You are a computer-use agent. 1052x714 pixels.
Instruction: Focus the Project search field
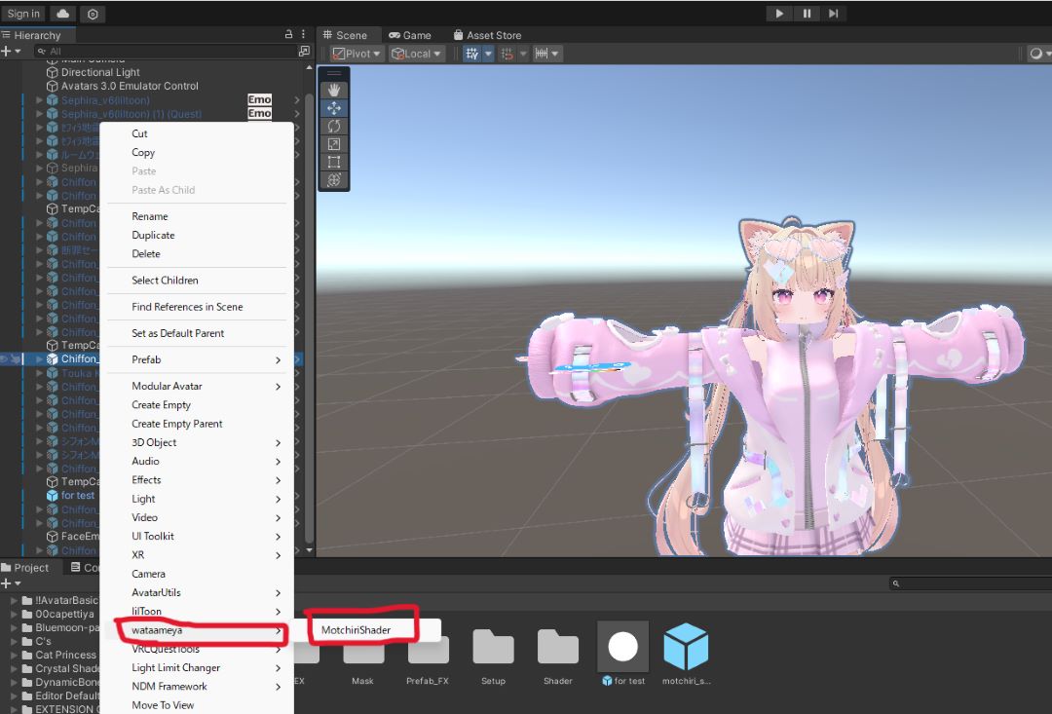tap(970, 583)
